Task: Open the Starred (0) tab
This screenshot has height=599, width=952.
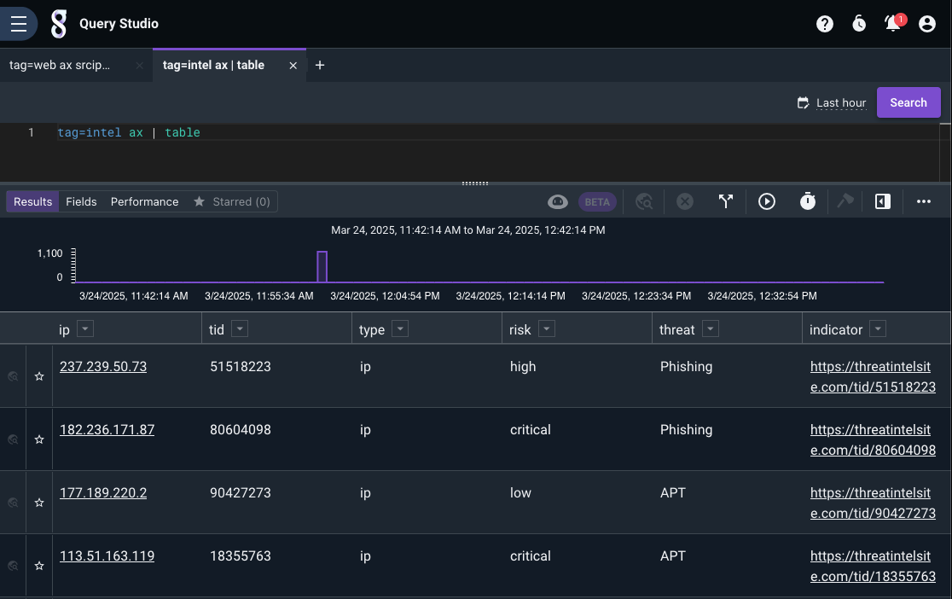Action: 232,201
